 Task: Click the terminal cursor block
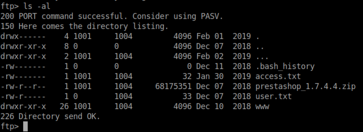[x=25, y=126]
